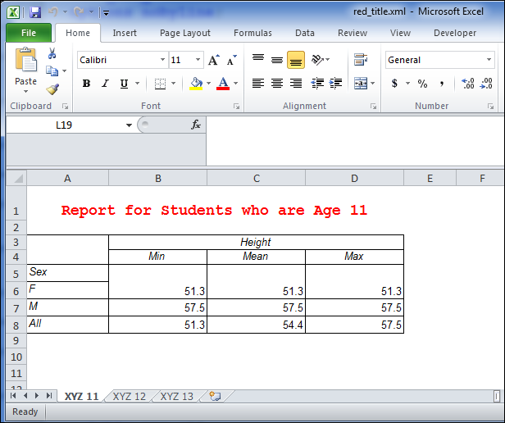Click the Increase Font Size icon

click(213, 60)
